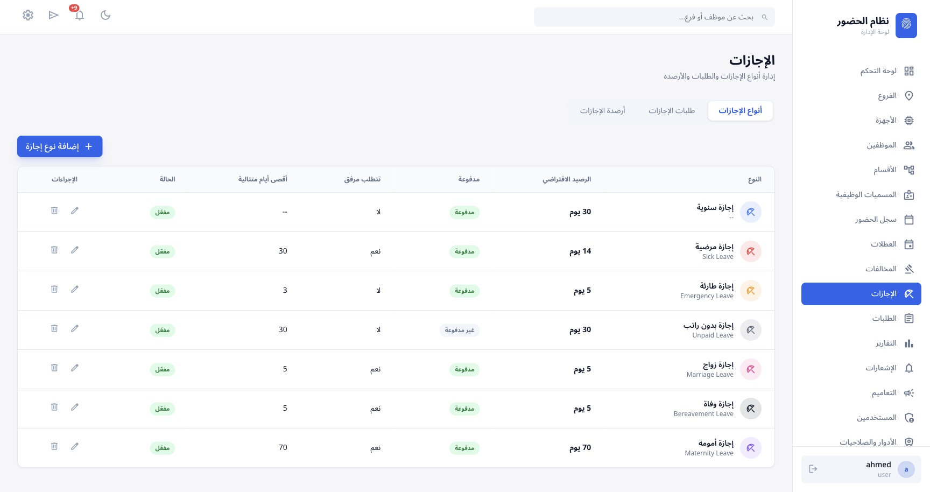Click the ahmed user avatar
The height and width of the screenshot is (492, 930).
[x=906, y=469]
